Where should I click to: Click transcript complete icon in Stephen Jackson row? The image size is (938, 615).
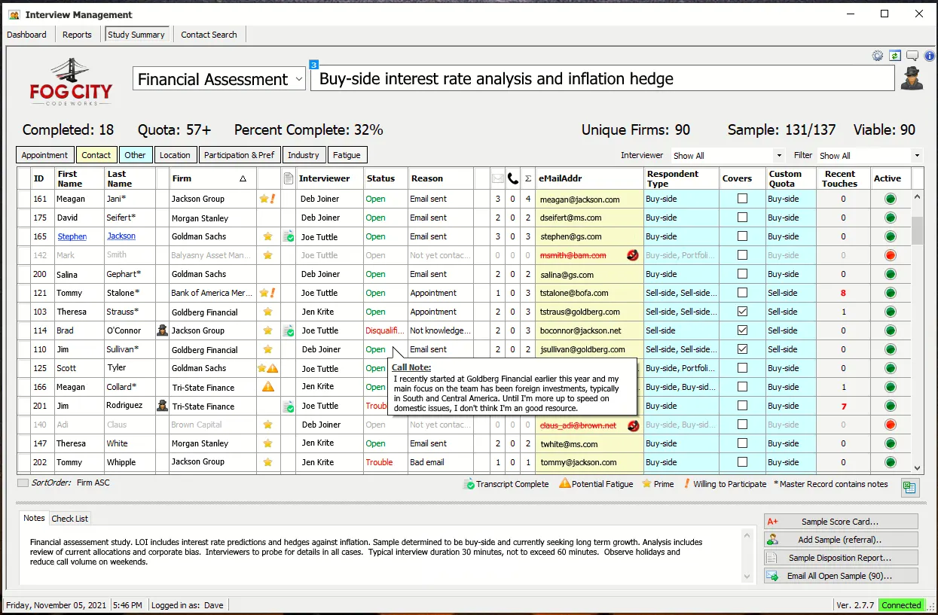(288, 236)
